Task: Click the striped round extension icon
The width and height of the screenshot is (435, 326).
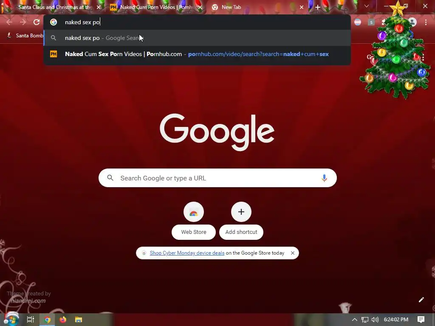Action: click(x=358, y=22)
